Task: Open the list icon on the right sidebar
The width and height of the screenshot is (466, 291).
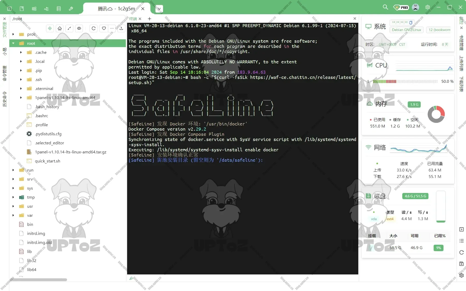Action: click(461, 241)
